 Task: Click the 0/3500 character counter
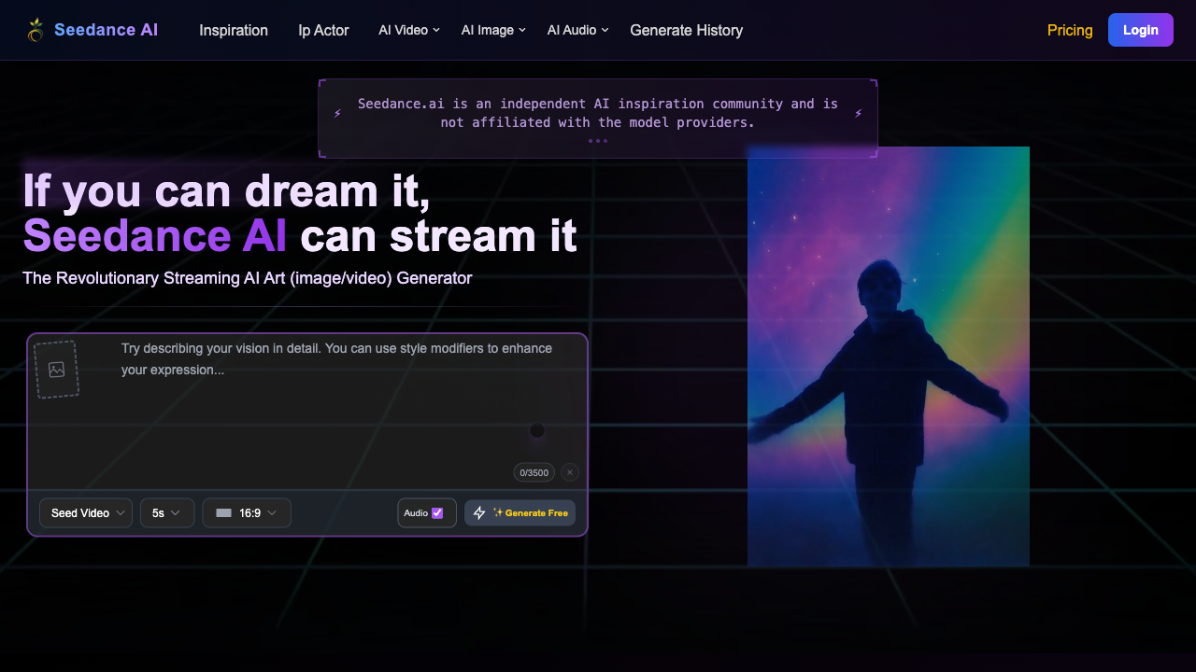tap(534, 472)
